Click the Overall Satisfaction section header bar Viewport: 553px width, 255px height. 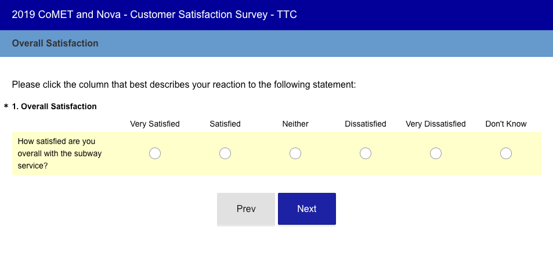tap(276, 44)
